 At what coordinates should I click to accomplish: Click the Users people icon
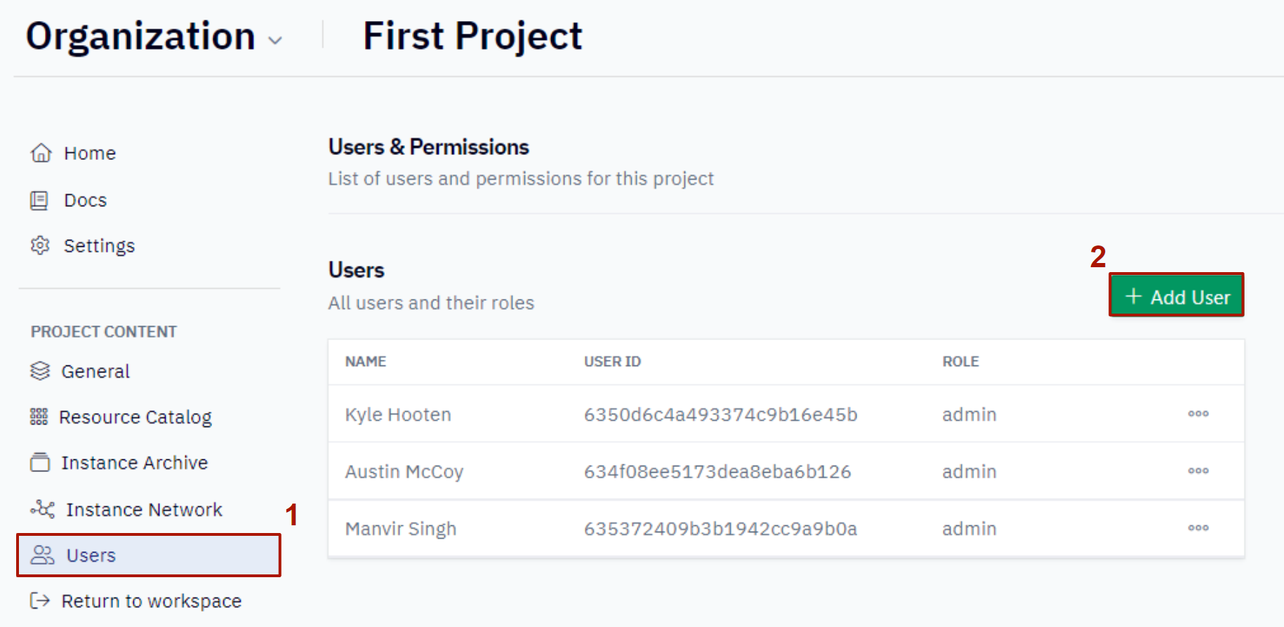[43, 555]
